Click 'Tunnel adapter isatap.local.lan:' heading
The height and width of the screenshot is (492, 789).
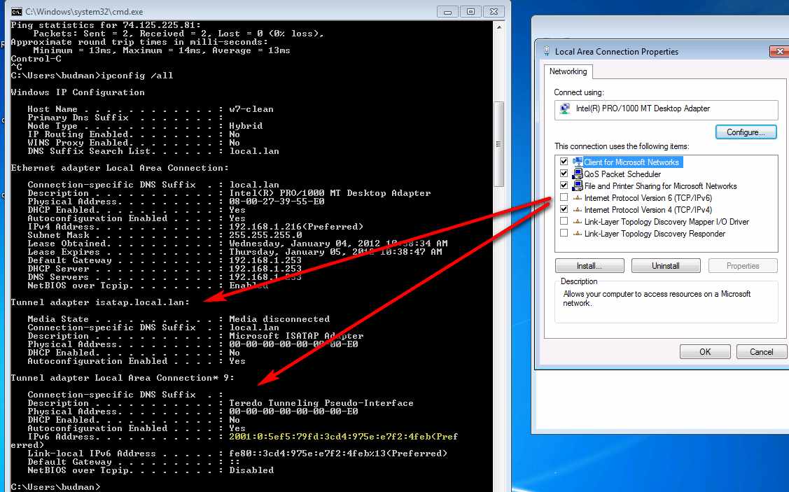pos(101,302)
